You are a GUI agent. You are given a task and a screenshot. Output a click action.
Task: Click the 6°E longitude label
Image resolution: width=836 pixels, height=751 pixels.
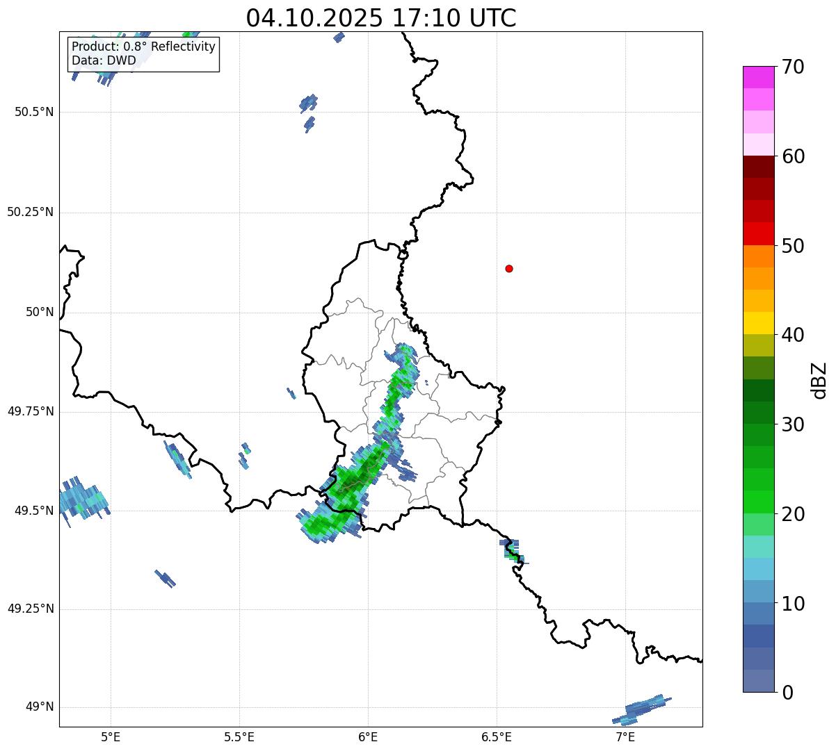(368, 736)
